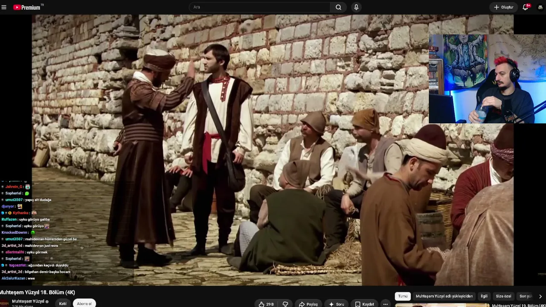Select Muhteşem Yüzyıl adlı yükleyiciden chip
546x307 pixels.
click(444, 296)
